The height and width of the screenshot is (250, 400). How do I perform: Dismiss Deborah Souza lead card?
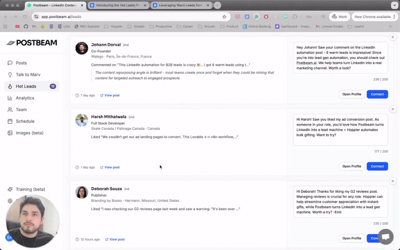393,181
